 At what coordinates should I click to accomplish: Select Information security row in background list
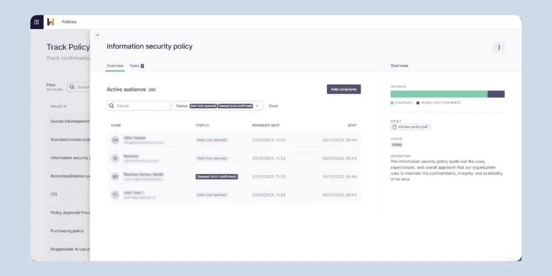point(70,158)
